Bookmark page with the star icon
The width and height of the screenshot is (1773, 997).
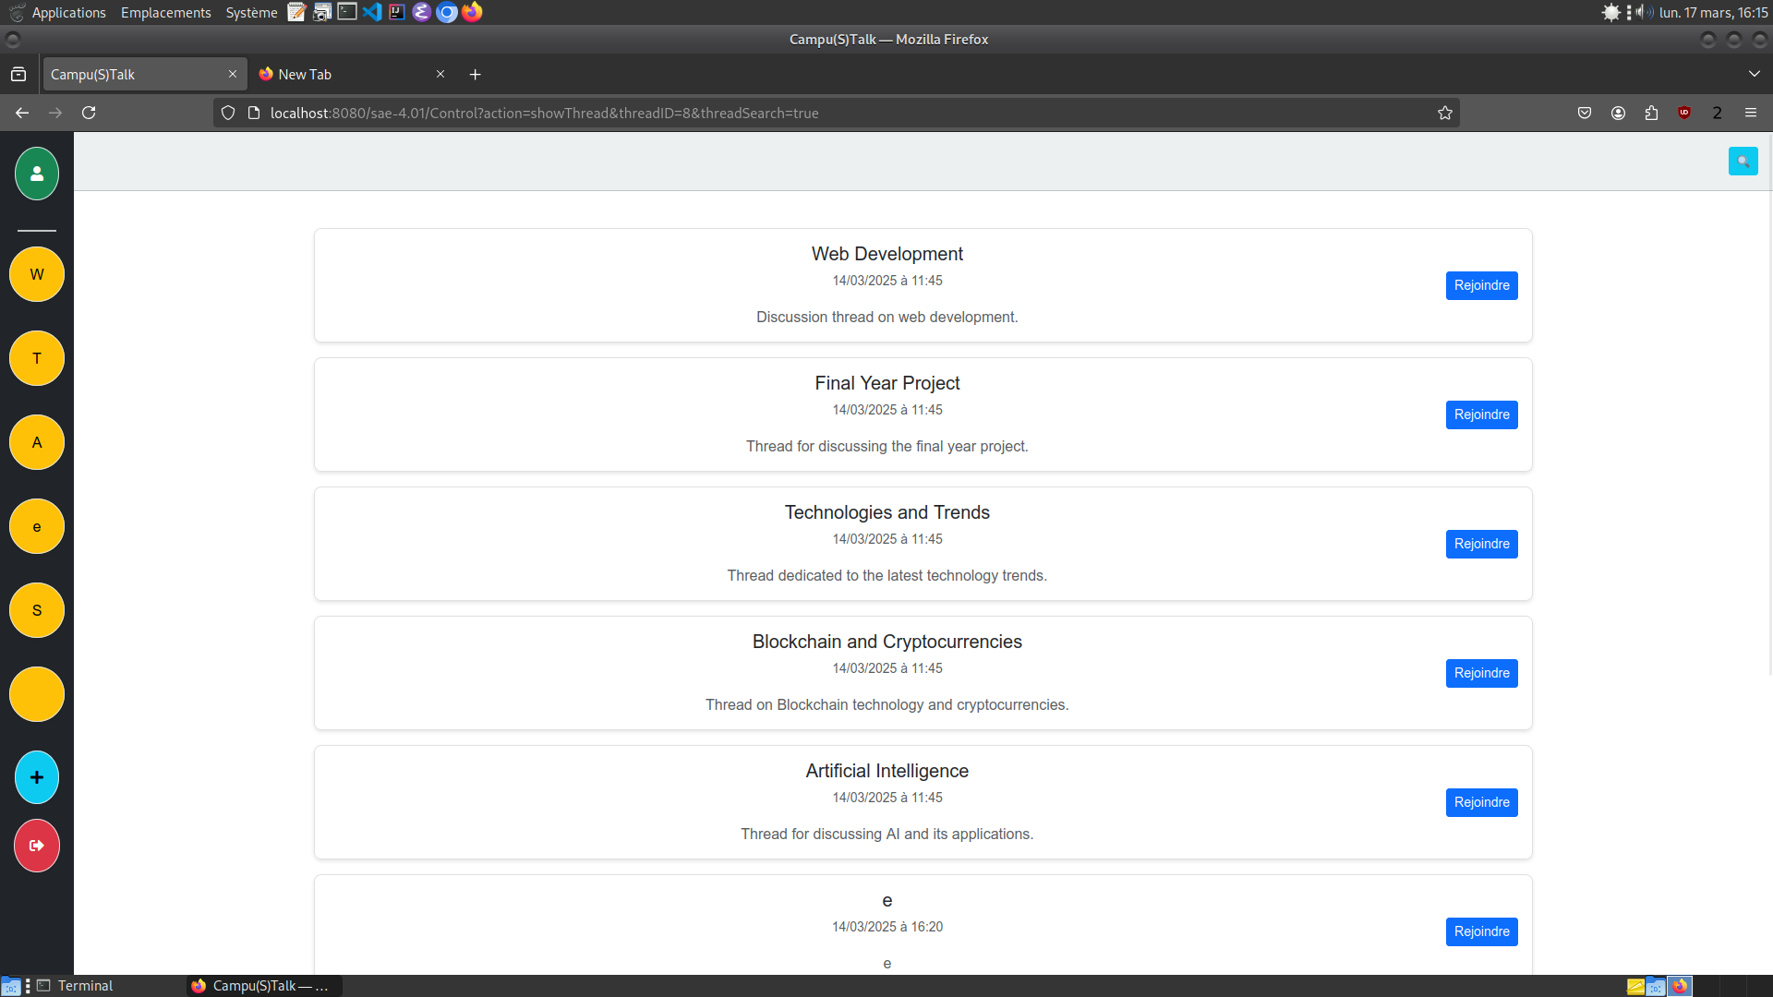[x=1445, y=114]
